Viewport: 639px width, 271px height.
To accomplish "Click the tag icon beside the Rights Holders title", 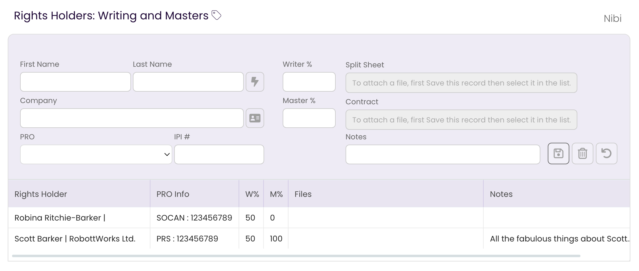I will click(216, 15).
